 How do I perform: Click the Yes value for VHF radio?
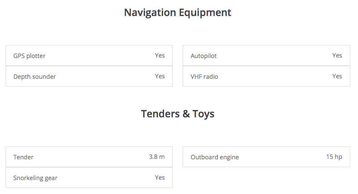click(x=337, y=76)
